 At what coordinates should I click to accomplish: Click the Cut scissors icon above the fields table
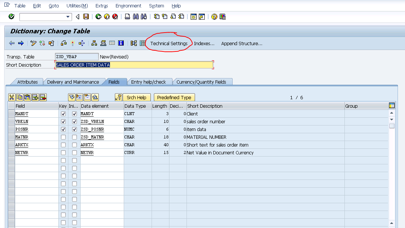click(x=12, y=97)
